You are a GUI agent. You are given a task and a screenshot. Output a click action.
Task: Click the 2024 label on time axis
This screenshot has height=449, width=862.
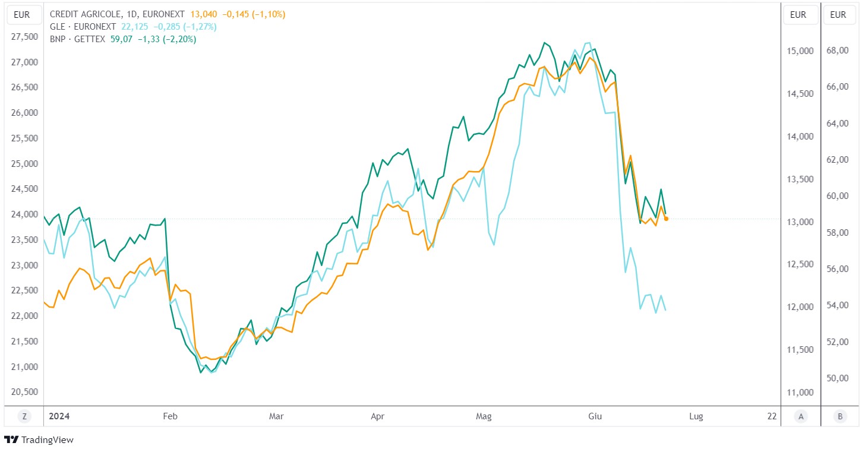(x=59, y=416)
